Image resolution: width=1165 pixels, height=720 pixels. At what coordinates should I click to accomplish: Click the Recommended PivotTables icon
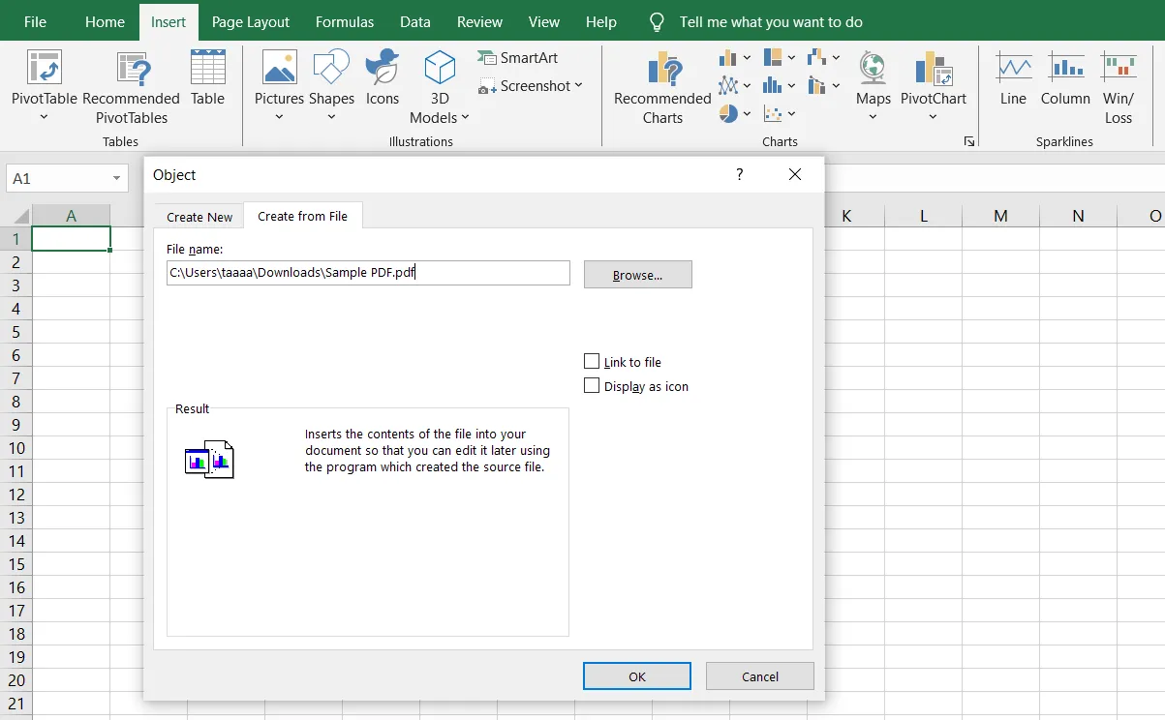coord(134,69)
